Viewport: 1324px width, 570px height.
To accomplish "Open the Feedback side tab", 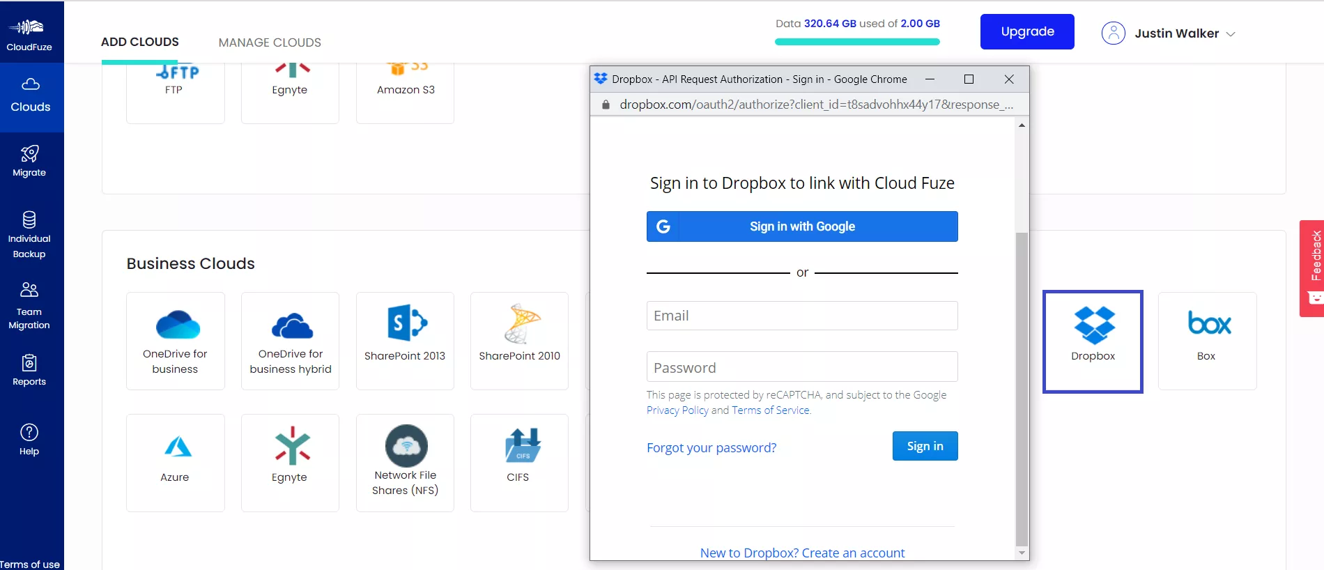I will (x=1312, y=268).
